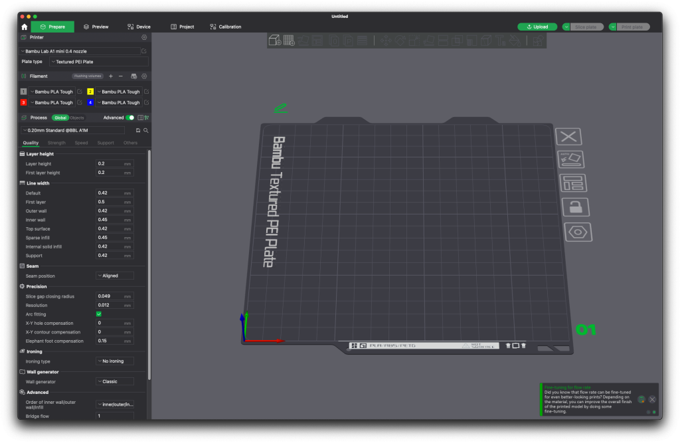
Task: Open the Strength settings tab
Action: tap(56, 142)
